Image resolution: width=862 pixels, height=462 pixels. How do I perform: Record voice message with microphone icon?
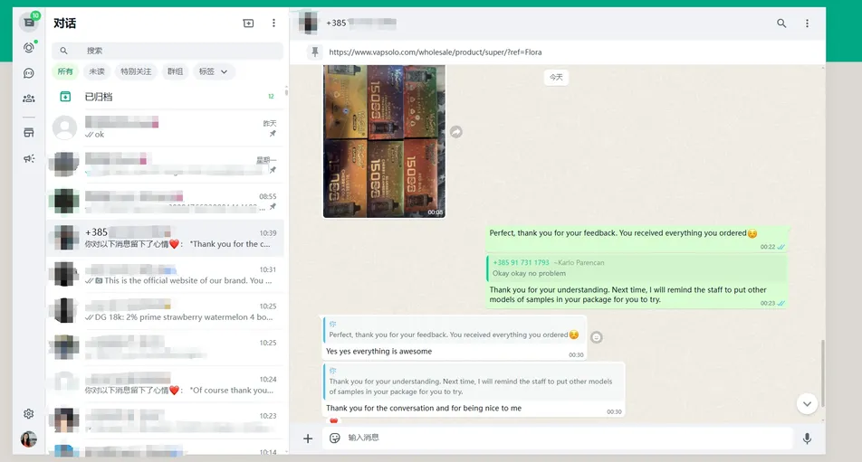pyautogui.click(x=807, y=438)
